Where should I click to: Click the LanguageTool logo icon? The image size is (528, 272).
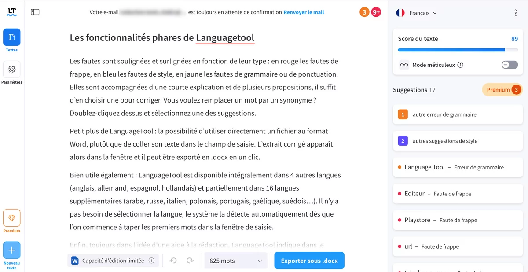(12, 12)
